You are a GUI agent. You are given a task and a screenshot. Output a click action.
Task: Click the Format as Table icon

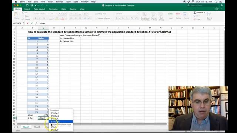[x=154, y=14]
